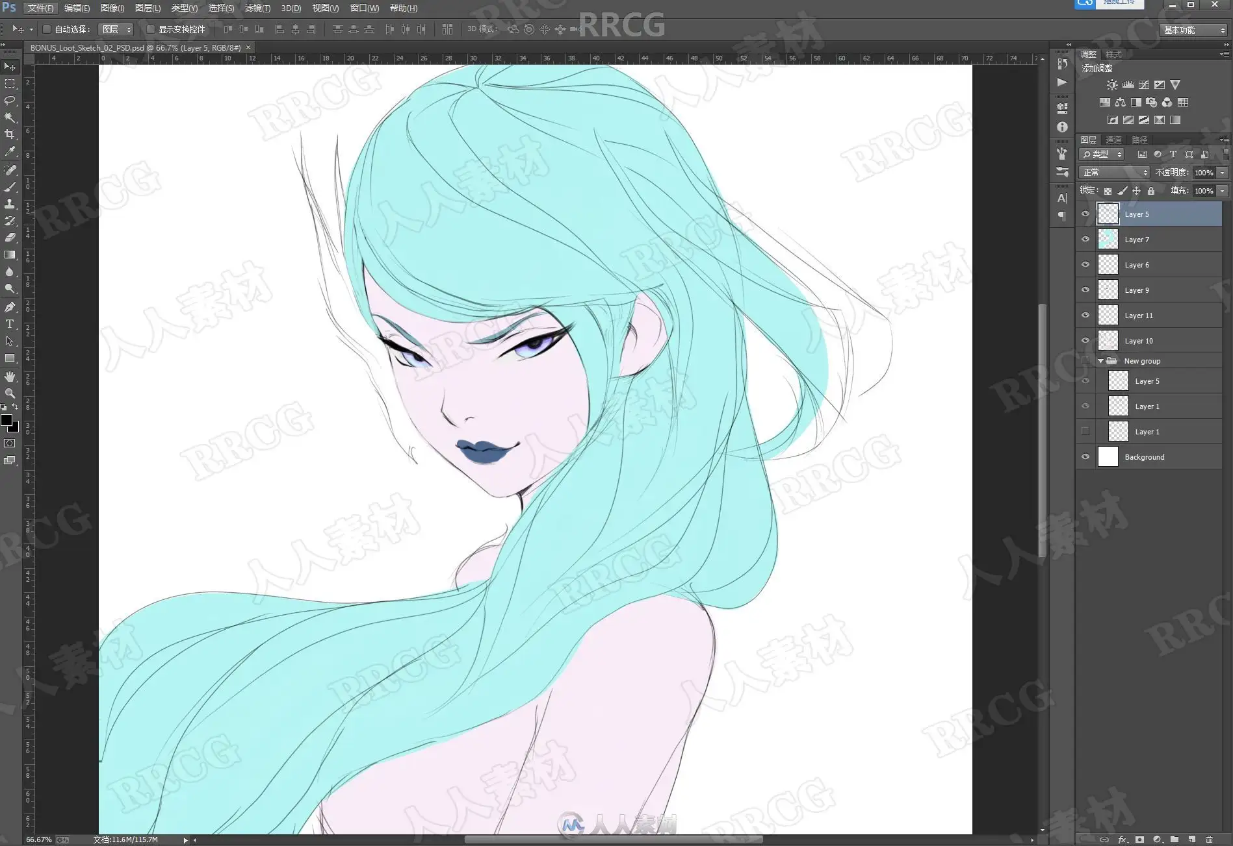
Task: Create a new layer from panel footer
Action: pyautogui.click(x=1191, y=840)
